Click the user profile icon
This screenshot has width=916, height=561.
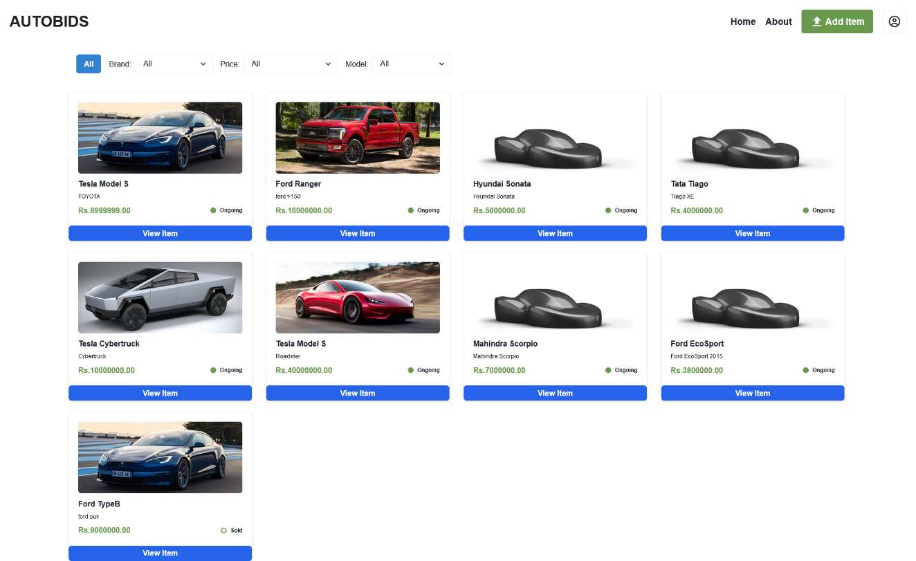pyautogui.click(x=894, y=21)
